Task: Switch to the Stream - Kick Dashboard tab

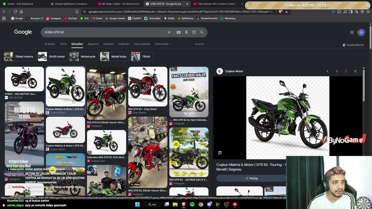Action: click(x=20, y=4)
